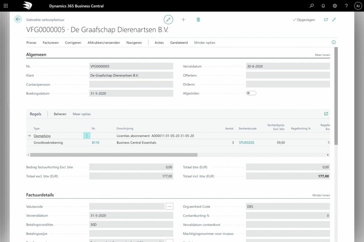Click the lines scrollbar left arrow
The image size is (364, 242).
tap(28, 155)
